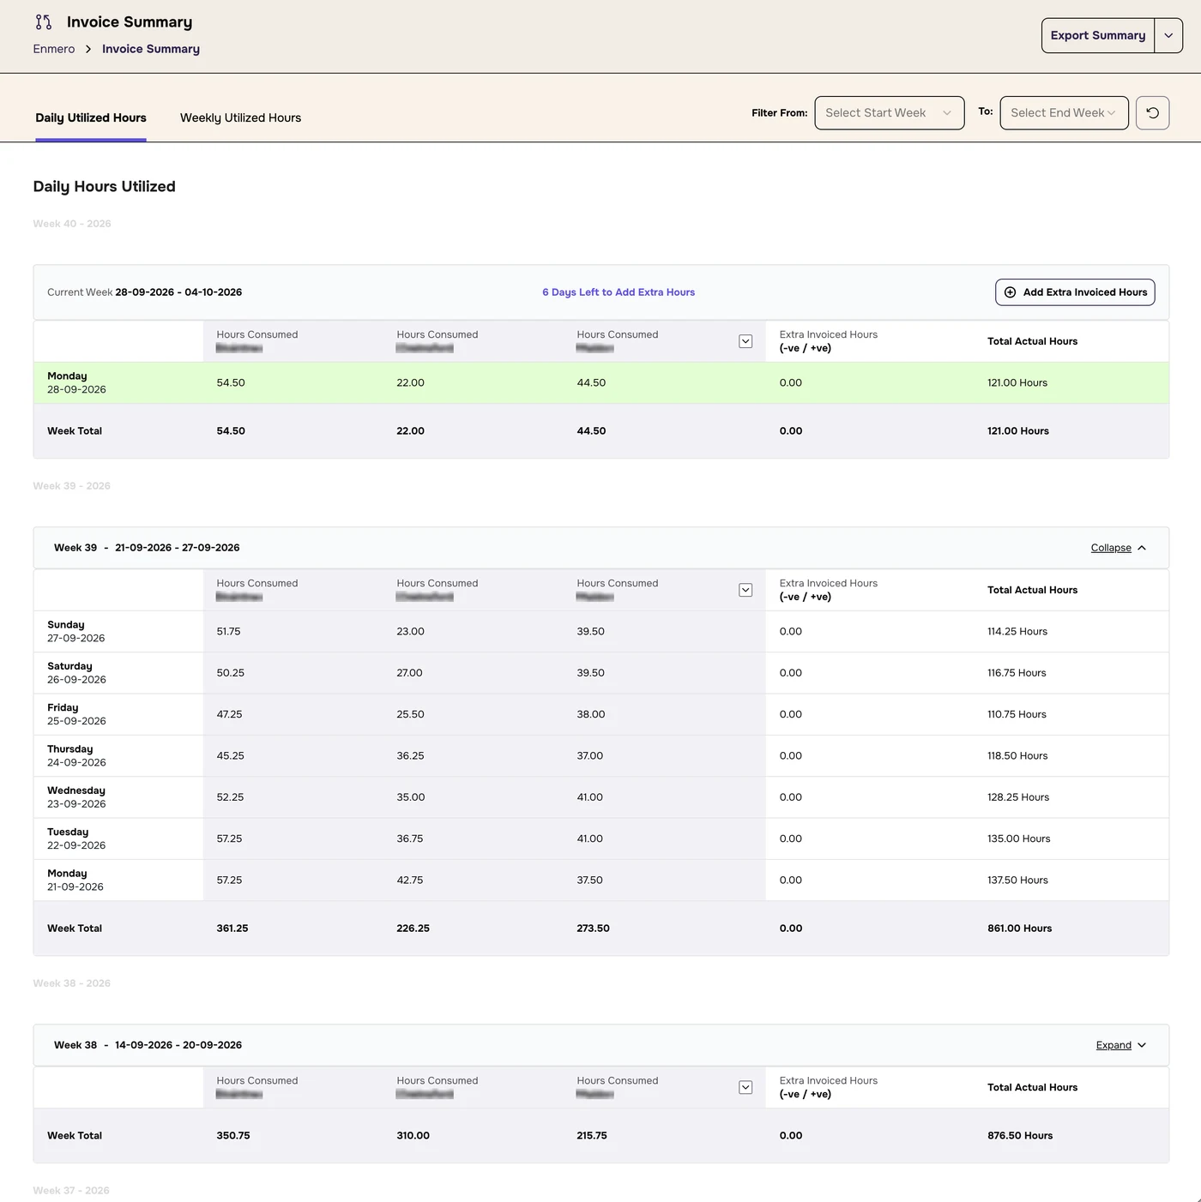
Task: Click the Wednesday 23-09-2026 row label
Action: pos(76,797)
